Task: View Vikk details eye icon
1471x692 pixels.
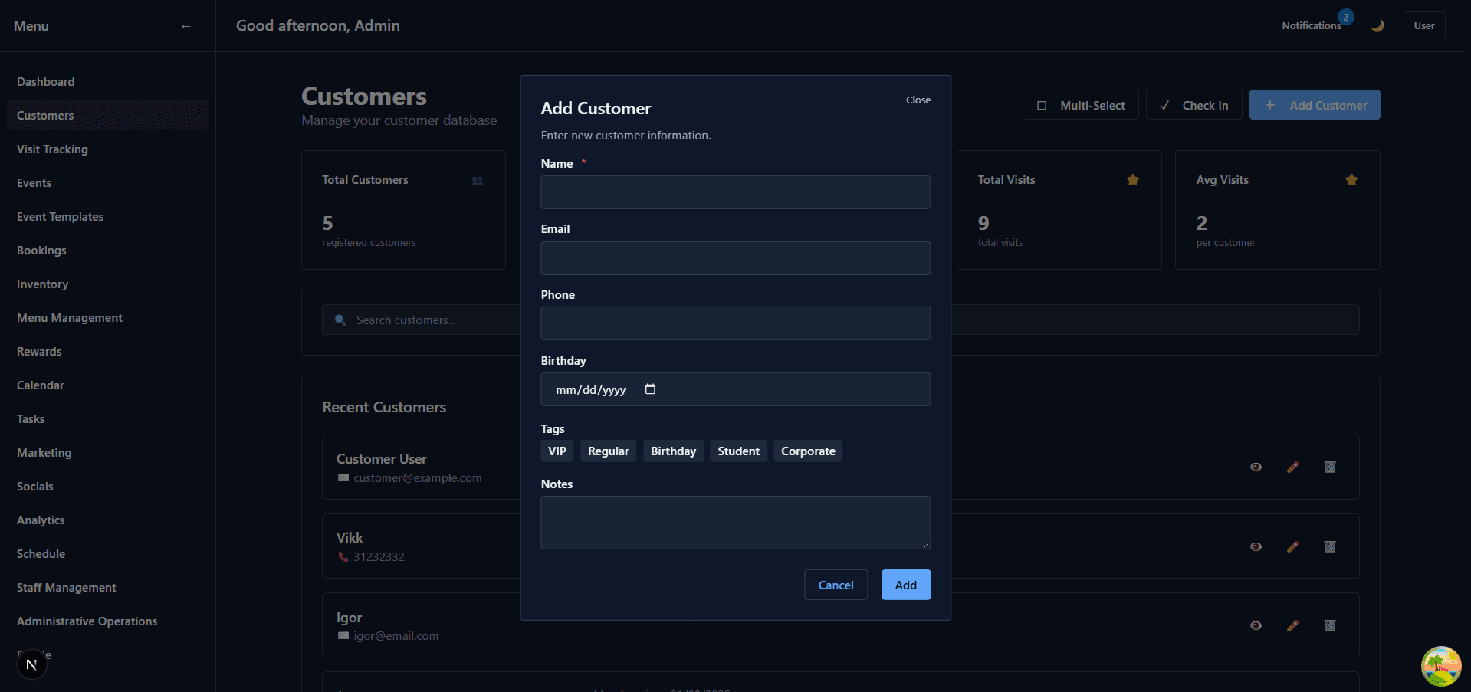Action: pos(1256,547)
